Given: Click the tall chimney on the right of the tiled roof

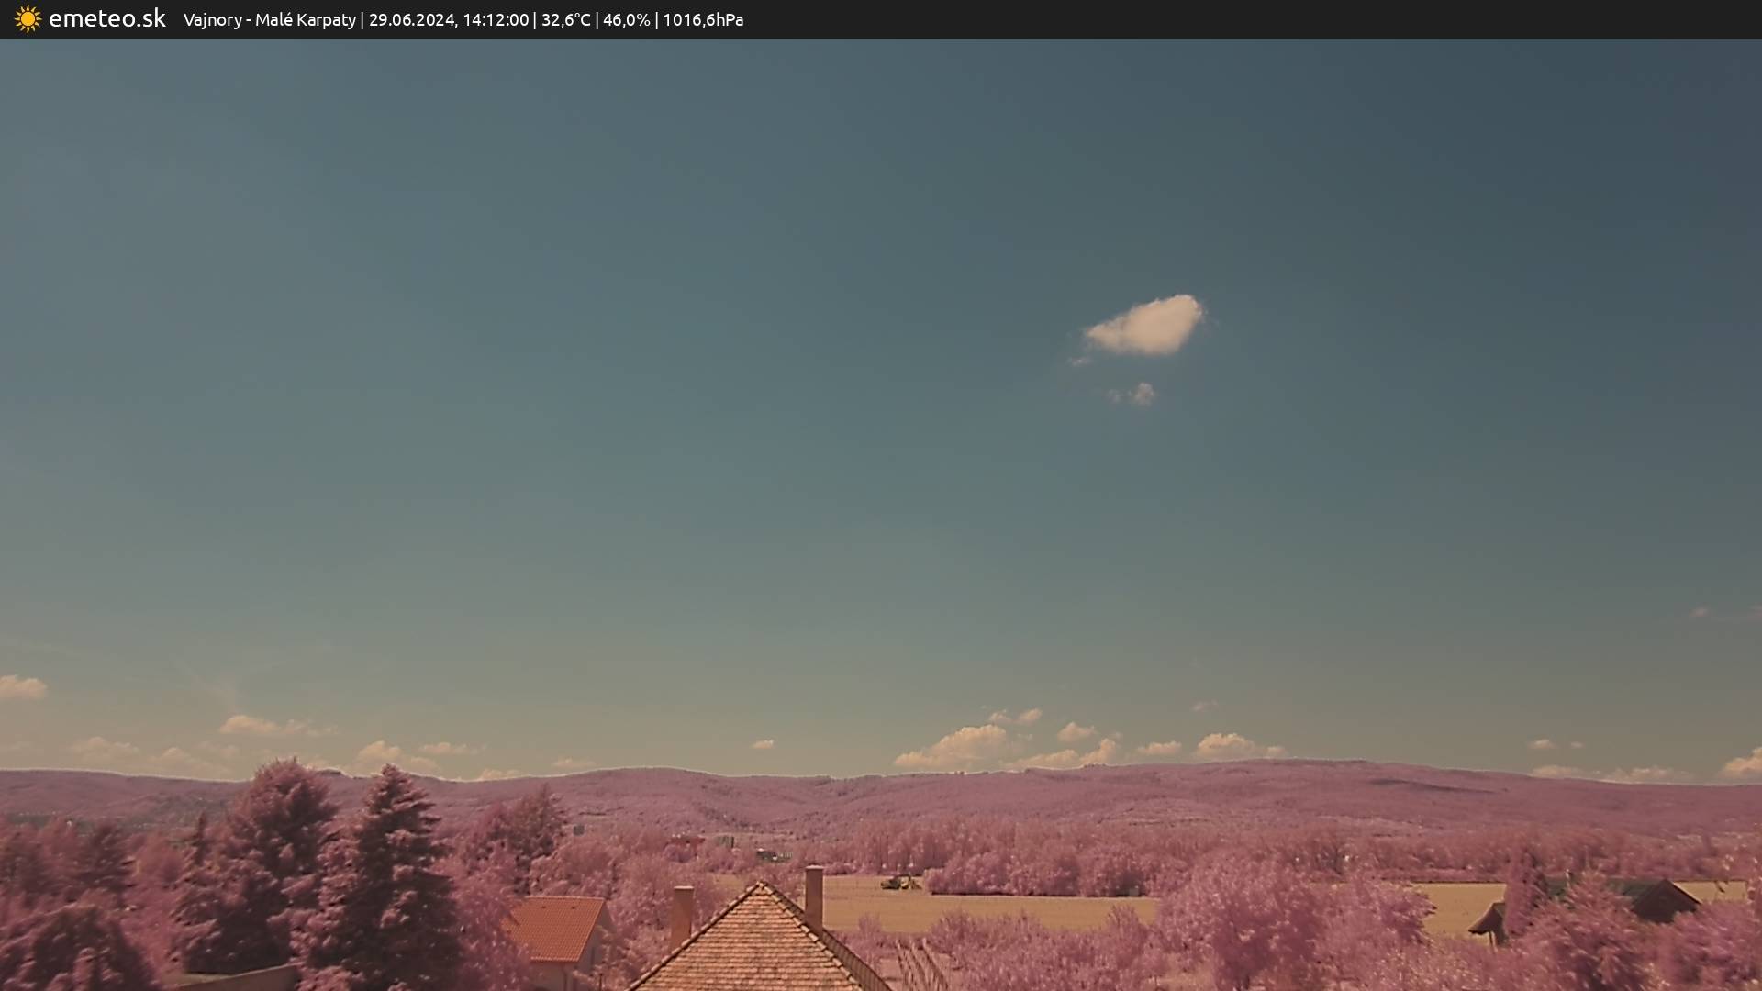Looking at the screenshot, I should pyautogui.click(x=814, y=895).
